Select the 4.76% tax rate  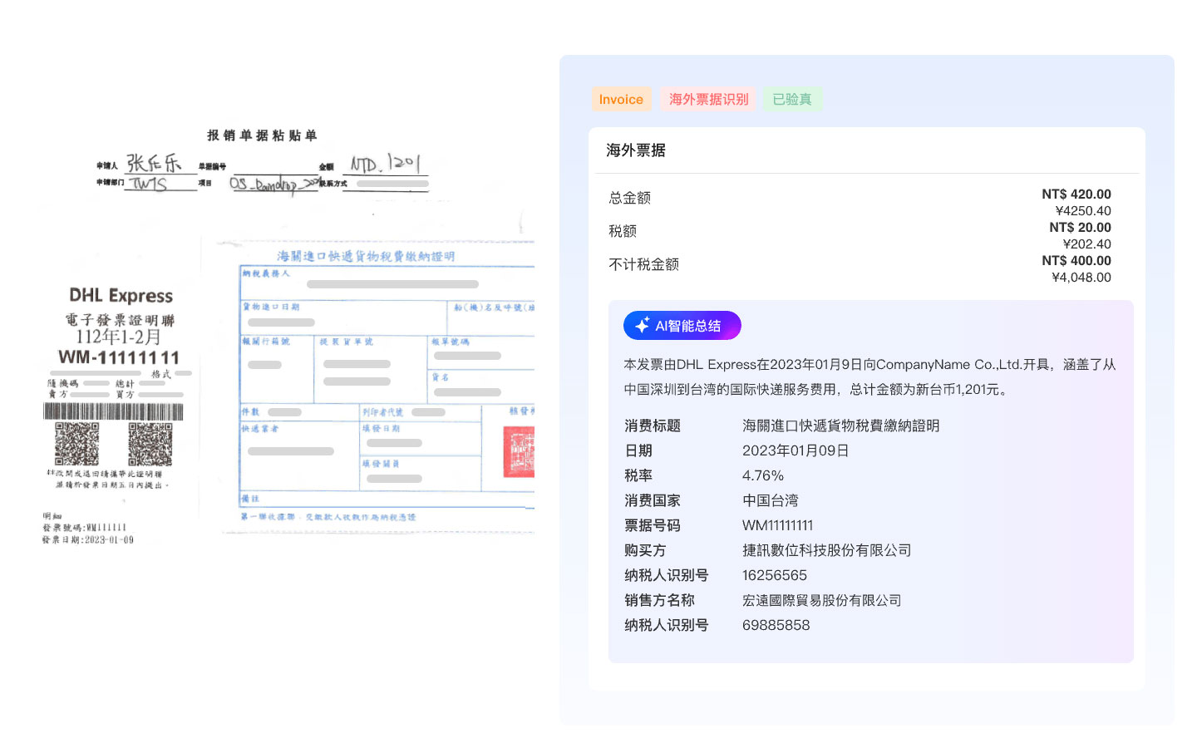763,475
